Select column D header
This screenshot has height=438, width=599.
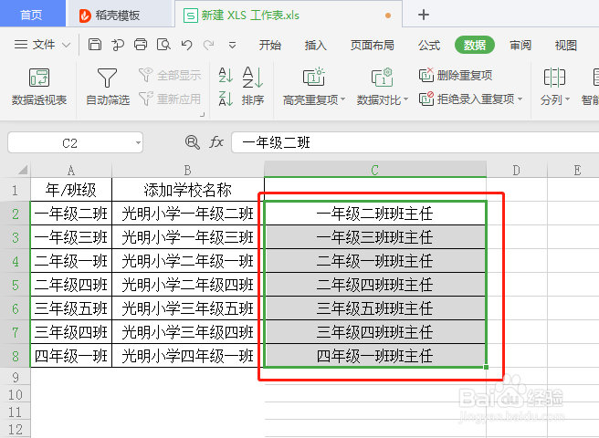(x=517, y=170)
